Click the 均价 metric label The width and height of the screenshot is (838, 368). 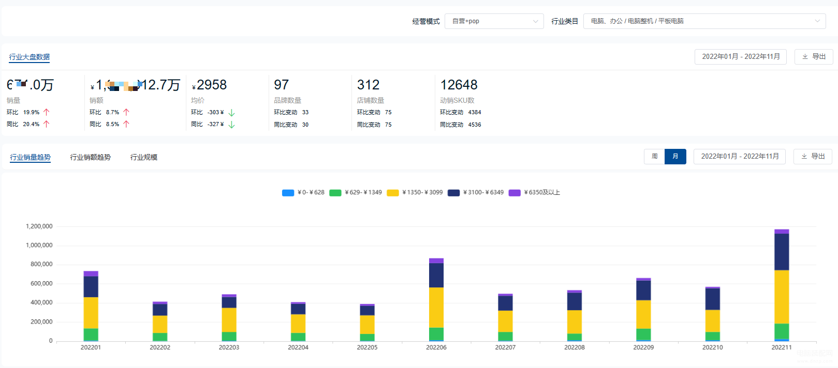pos(198,100)
